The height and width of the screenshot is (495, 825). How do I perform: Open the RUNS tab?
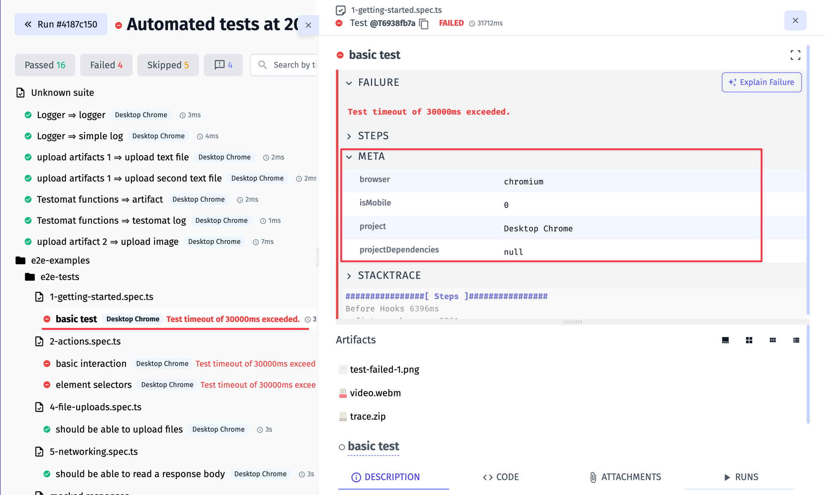(741, 477)
